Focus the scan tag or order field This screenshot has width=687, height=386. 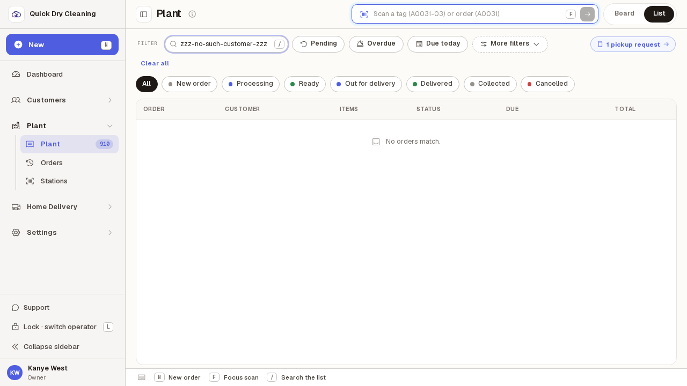pos(474,14)
